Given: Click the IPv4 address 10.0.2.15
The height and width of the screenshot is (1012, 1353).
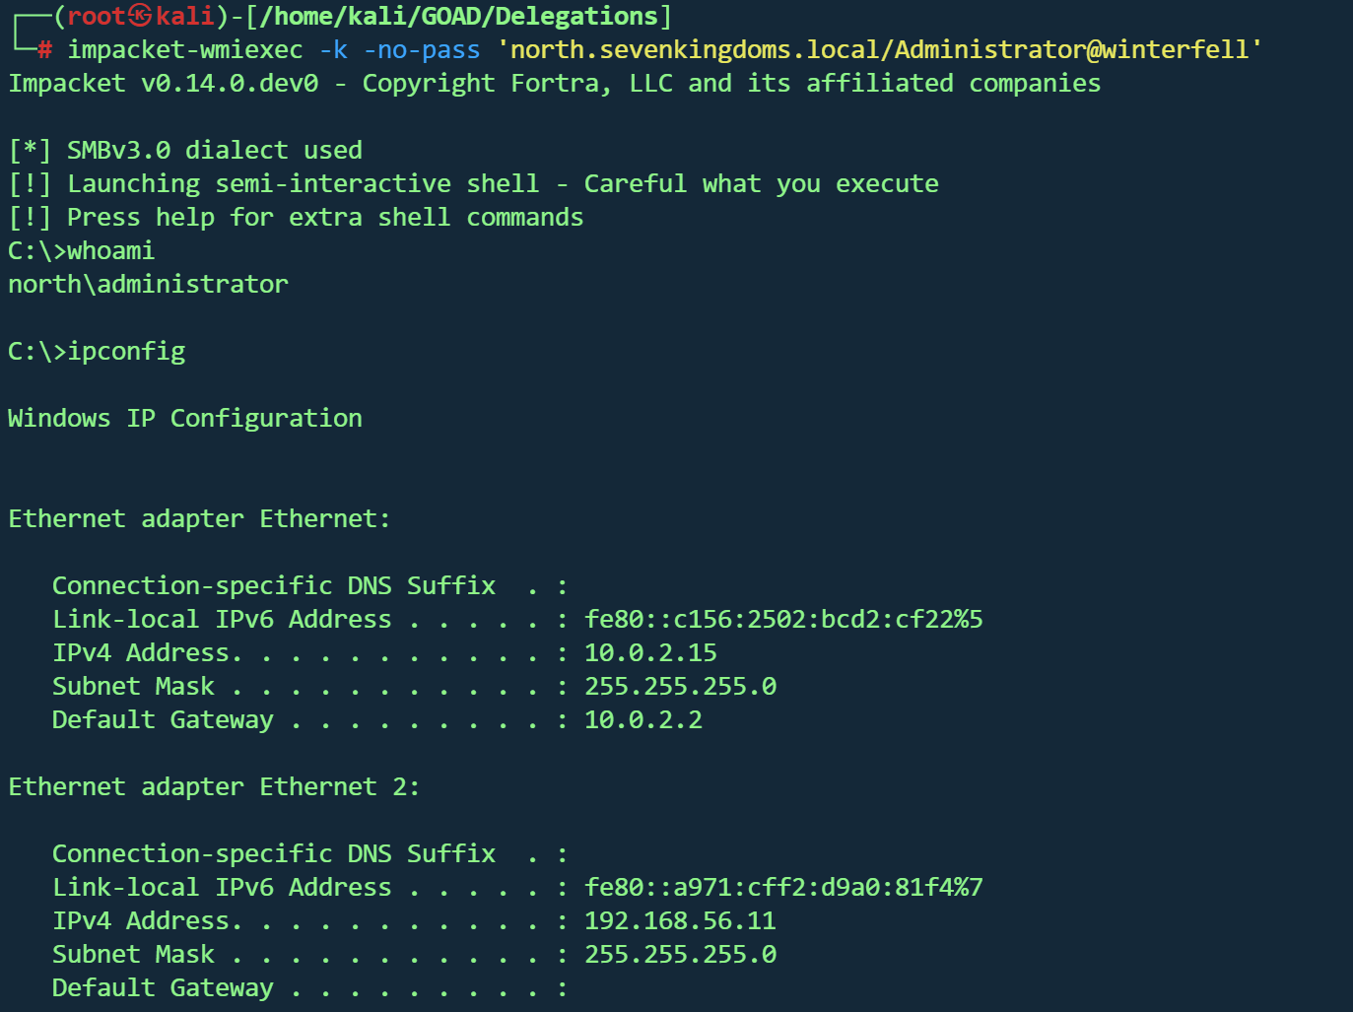Looking at the screenshot, I should pos(650,652).
